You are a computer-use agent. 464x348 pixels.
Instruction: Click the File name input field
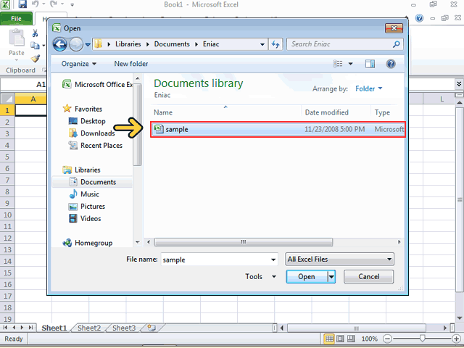tap(215, 260)
